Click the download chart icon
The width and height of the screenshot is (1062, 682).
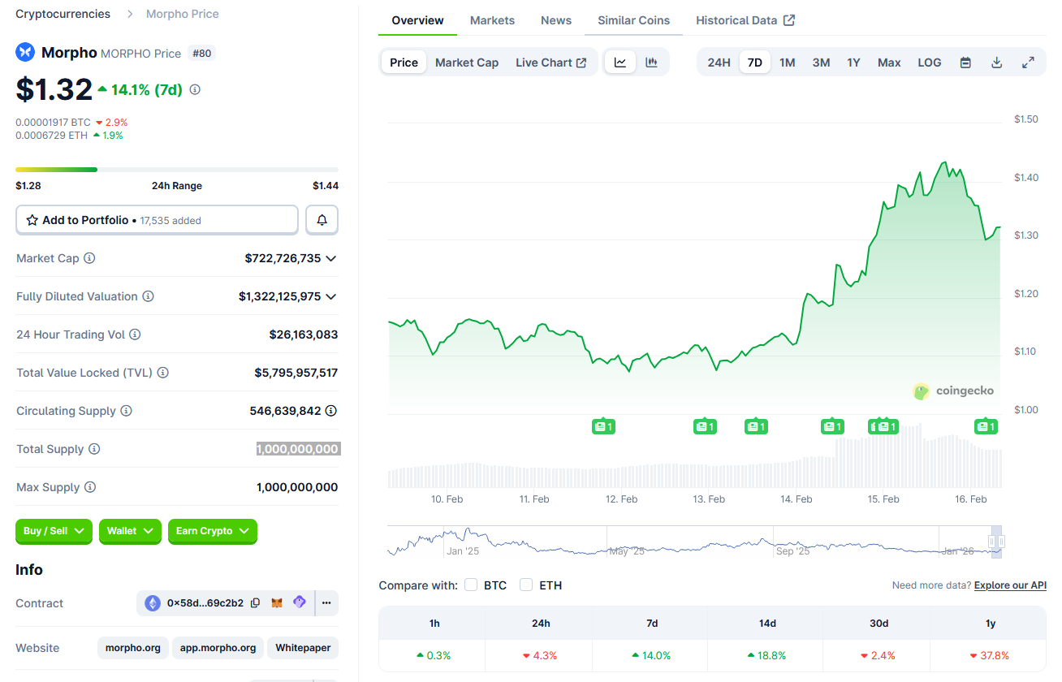click(996, 62)
